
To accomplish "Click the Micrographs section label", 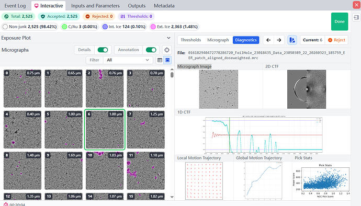I will coord(15,50).
